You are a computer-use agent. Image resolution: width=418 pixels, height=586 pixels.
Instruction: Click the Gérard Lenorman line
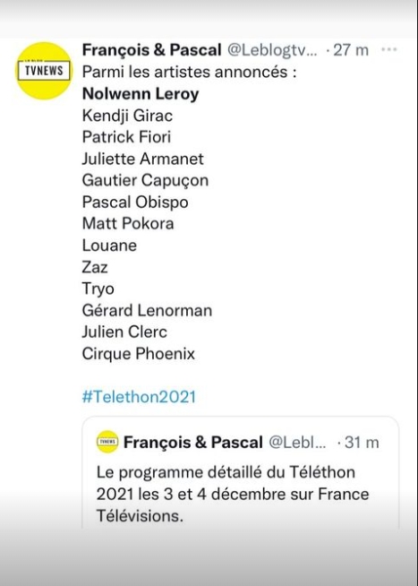click(x=147, y=310)
